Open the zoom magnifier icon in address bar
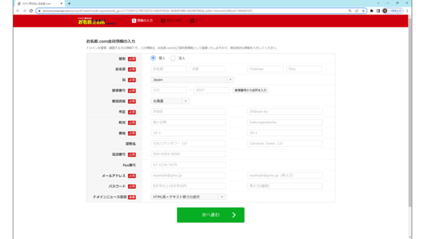The width and height of the screenshot is (425, 239). pos(350,11)
